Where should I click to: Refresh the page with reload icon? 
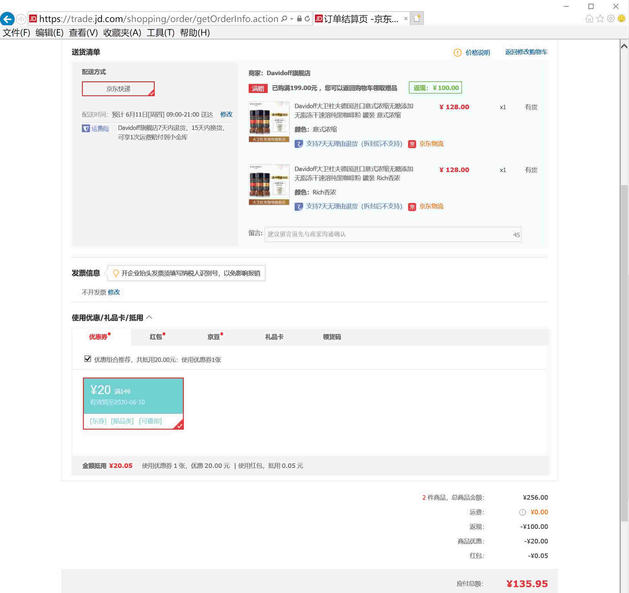[x=307, y=19]
